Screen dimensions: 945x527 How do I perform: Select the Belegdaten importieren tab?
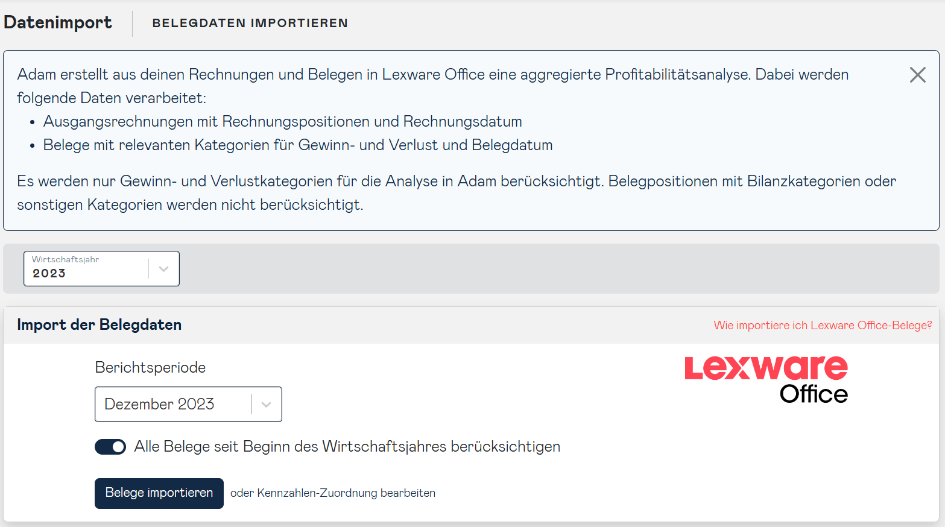pos(250,23)
